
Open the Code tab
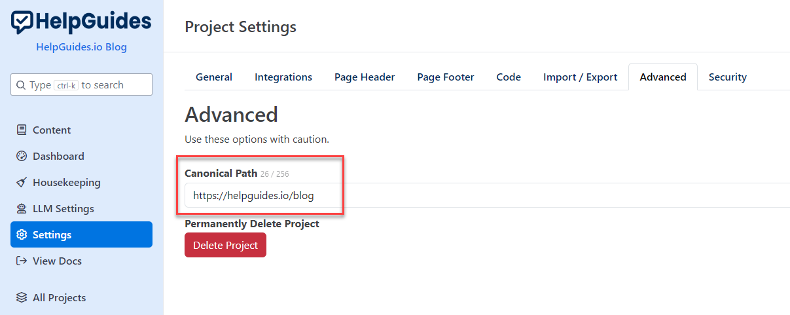[509, 77]
